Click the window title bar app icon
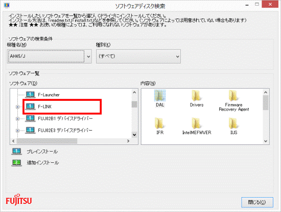Viewport: 281px width, 212px height. (x=7, y=6)
